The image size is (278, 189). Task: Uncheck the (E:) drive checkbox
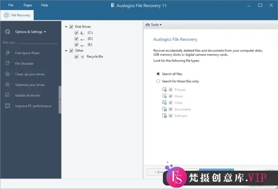[76, 44]
